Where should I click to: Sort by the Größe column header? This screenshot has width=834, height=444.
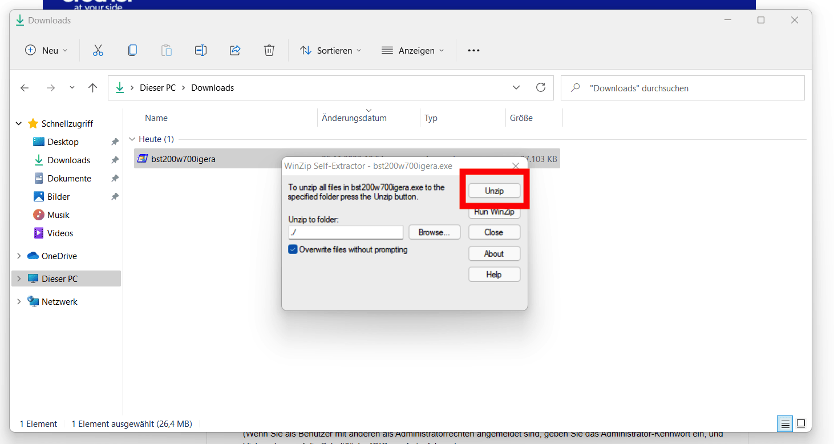(x=521, y=118)
